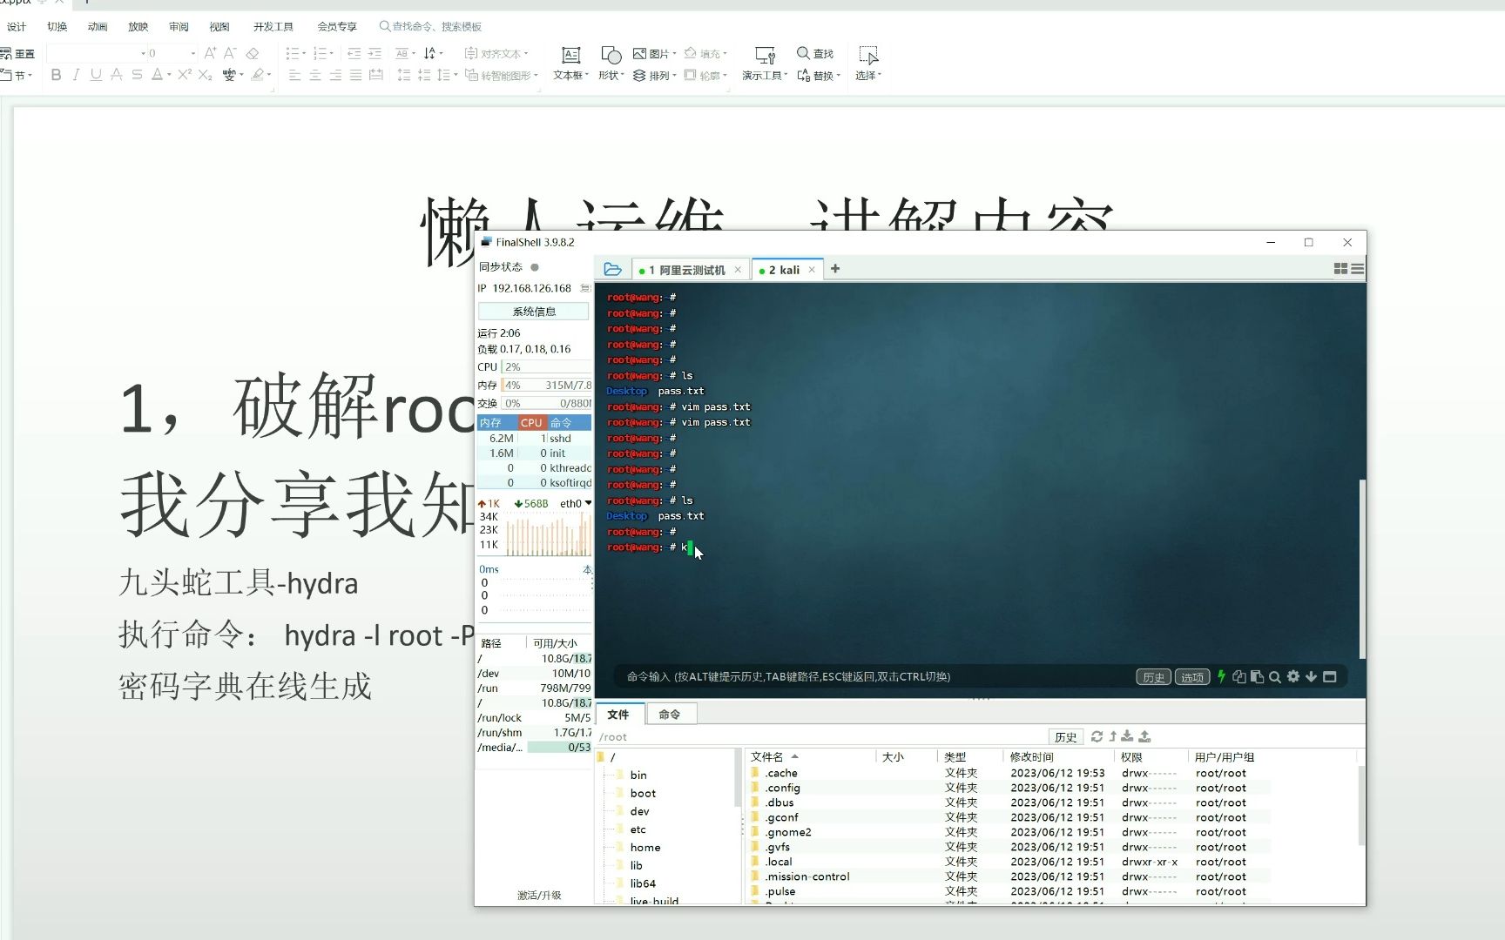Toggle the text shadow S button in WPS
Image resolution: width=1505 pixels, height=940 pixels.
[x=137, y=75]
